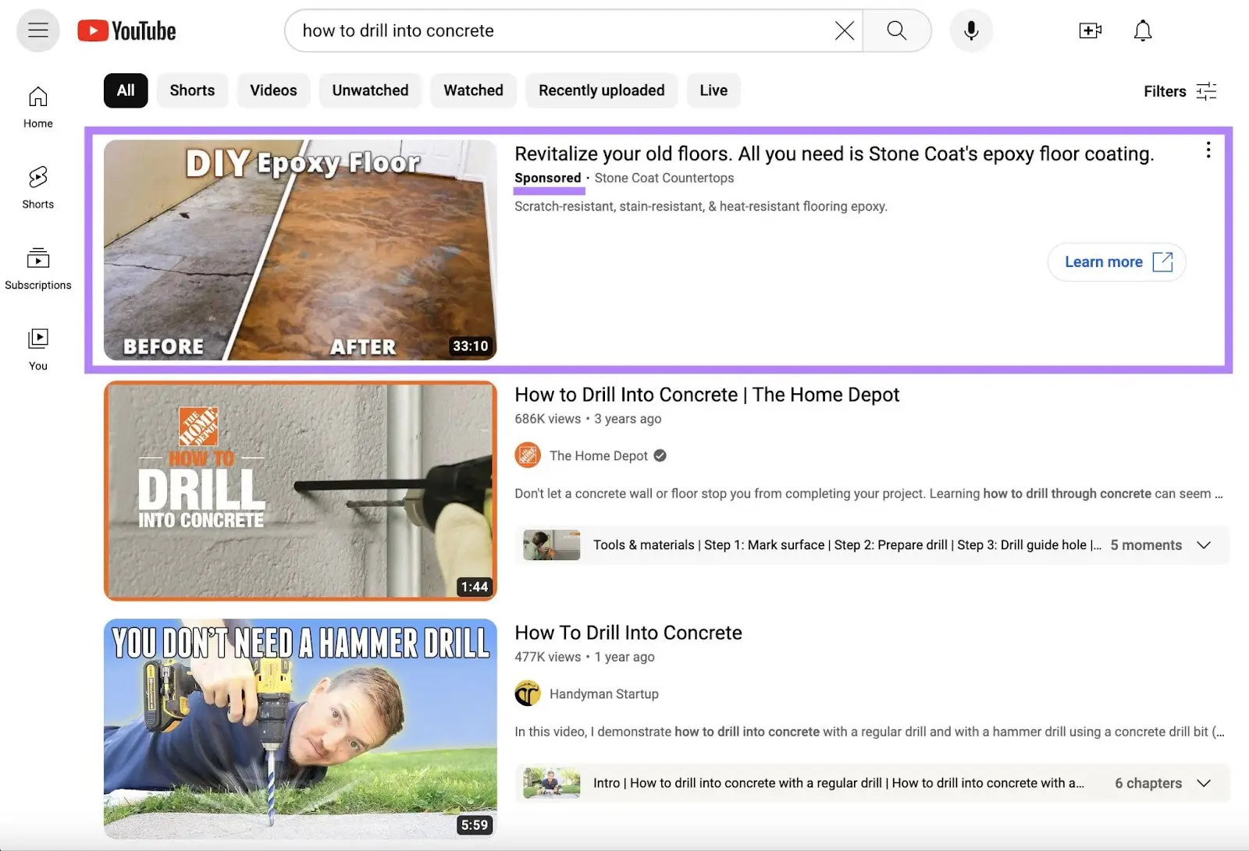
Task: Click Home Depot video description snippet
Action: (869, 493)
